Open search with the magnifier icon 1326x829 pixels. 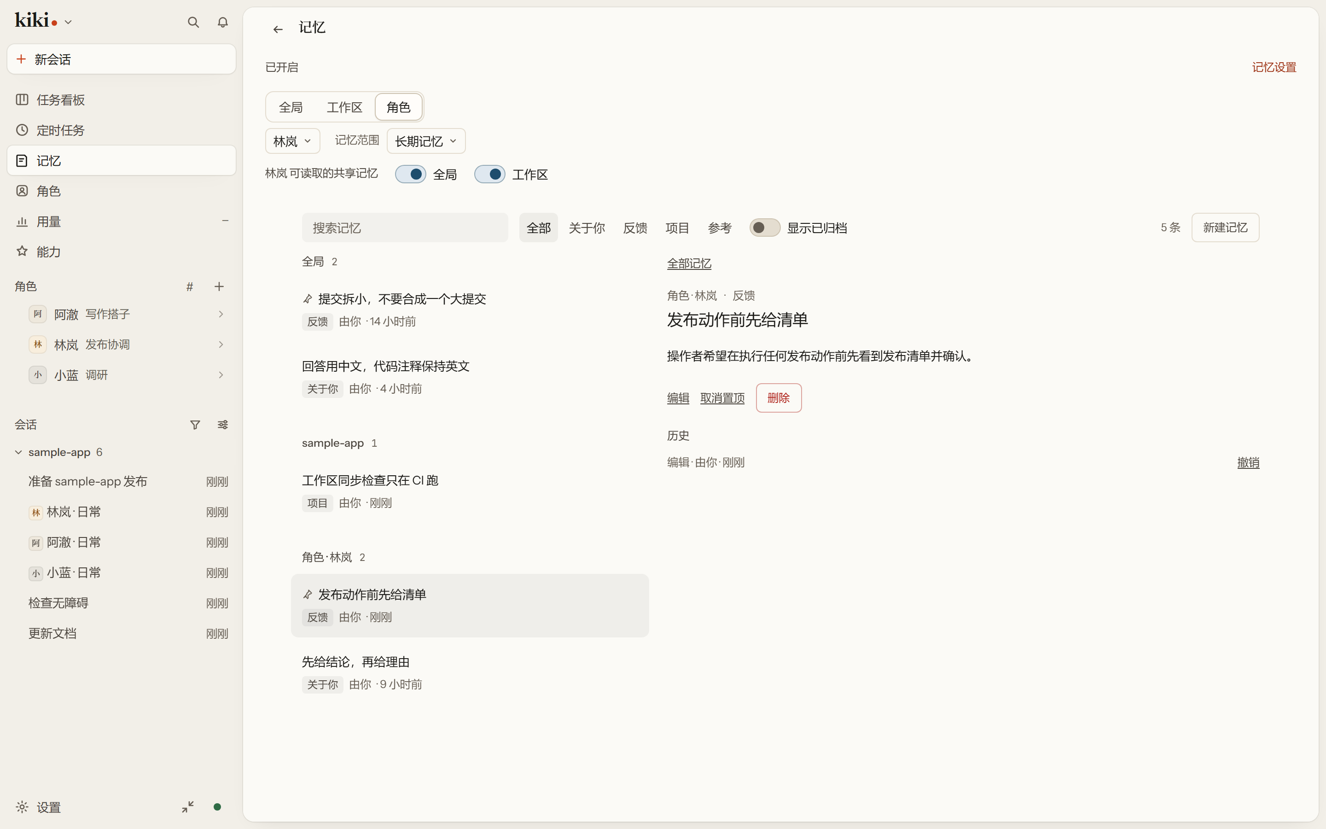tap(193, 23)
